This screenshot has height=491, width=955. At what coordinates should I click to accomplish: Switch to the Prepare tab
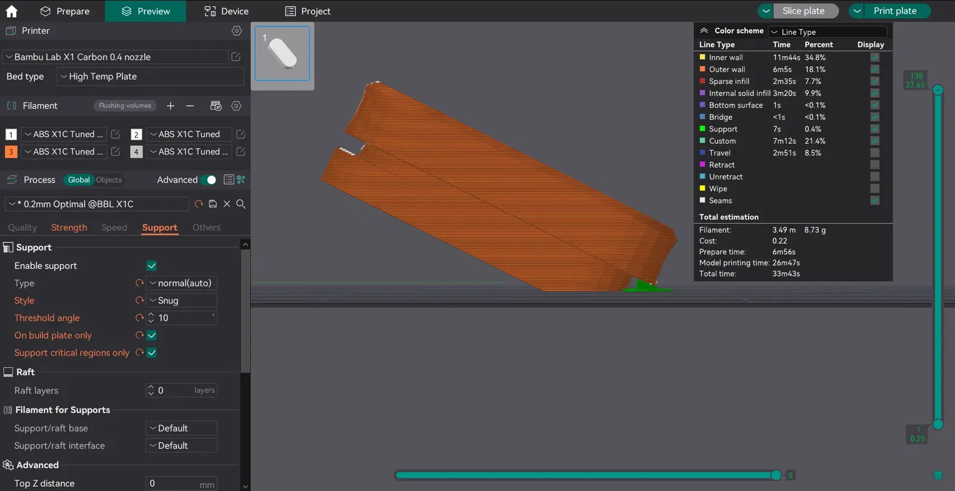tap(64, 11)
